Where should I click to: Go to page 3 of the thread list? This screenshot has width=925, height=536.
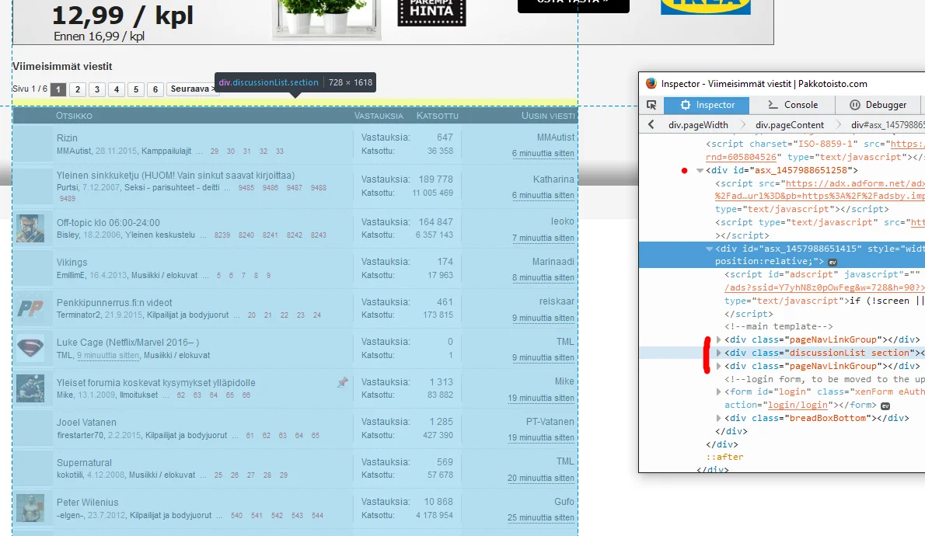[97, 89]
